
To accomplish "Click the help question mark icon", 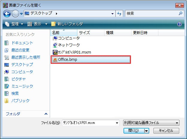I will point(180,24).
